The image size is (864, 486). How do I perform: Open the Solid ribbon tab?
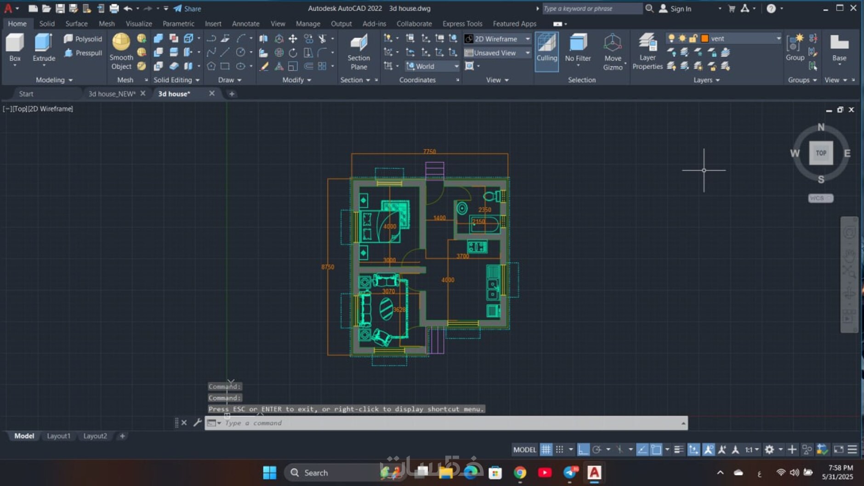coord(47,23)
